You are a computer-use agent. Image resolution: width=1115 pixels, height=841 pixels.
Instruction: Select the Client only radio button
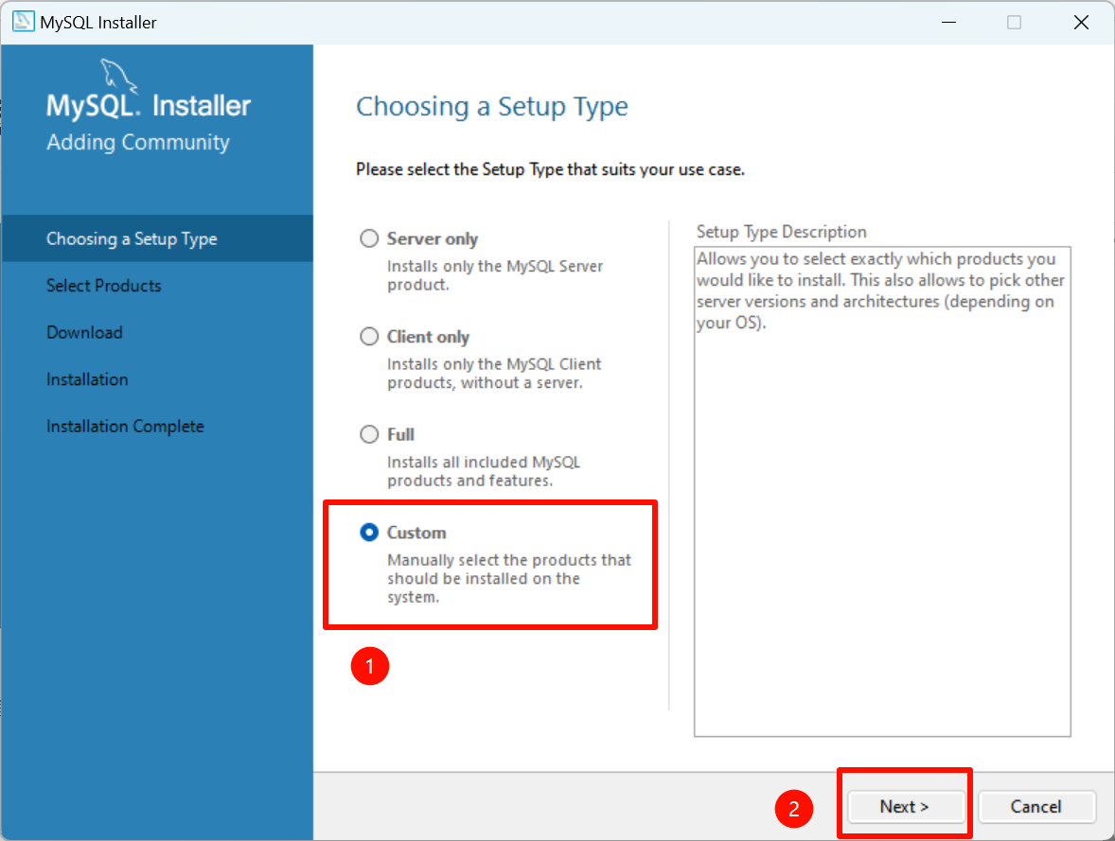click(369, 336)
